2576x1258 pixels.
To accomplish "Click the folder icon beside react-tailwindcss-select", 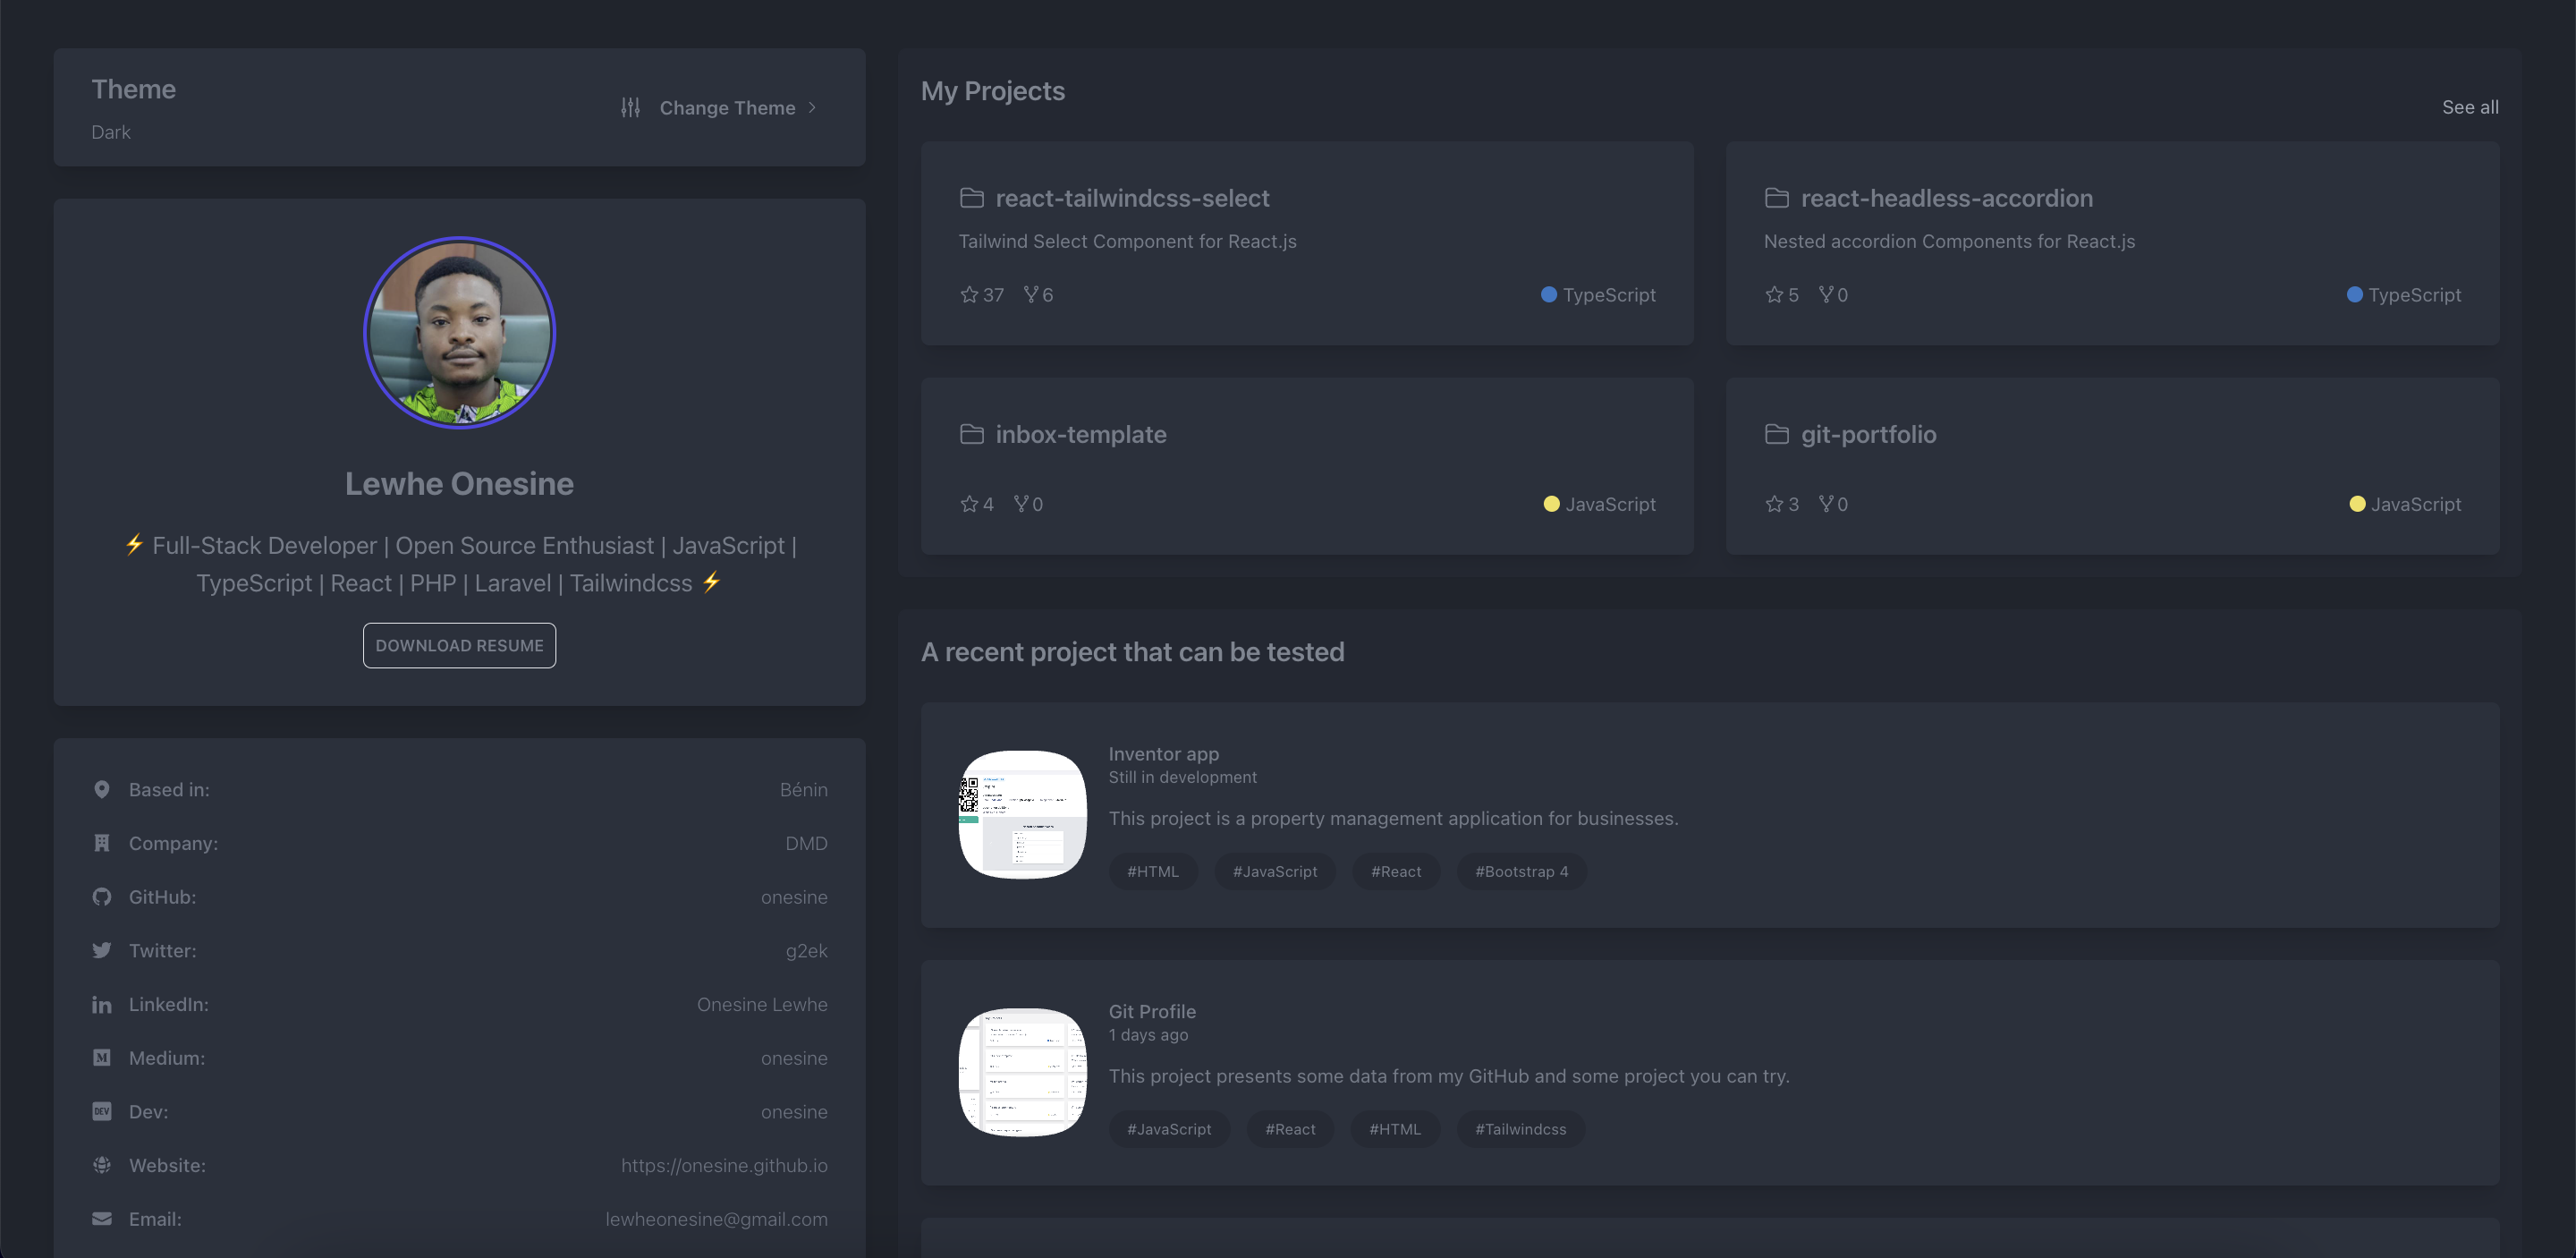I will tap(971, 198).
